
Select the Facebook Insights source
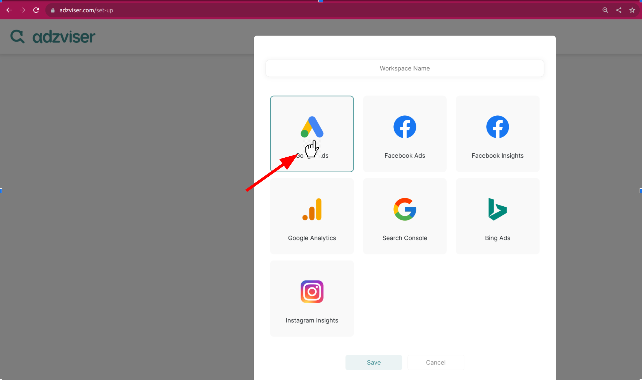(x=497, y=134)
